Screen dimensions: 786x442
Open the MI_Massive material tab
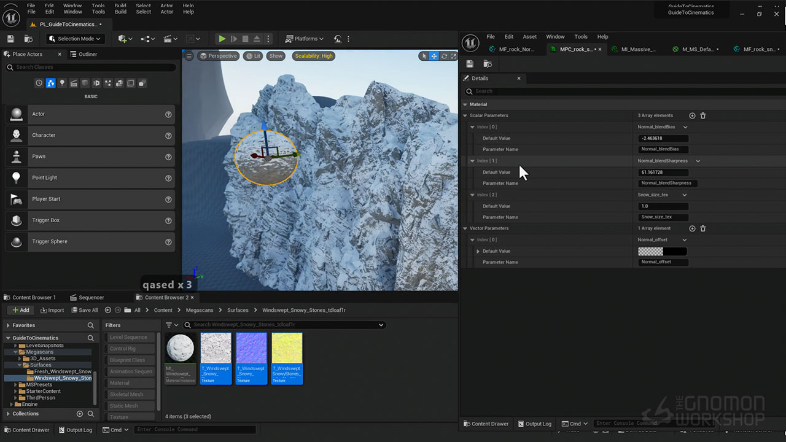(x=638, y=49)
